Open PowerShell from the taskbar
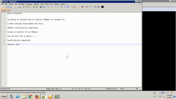 18,97
